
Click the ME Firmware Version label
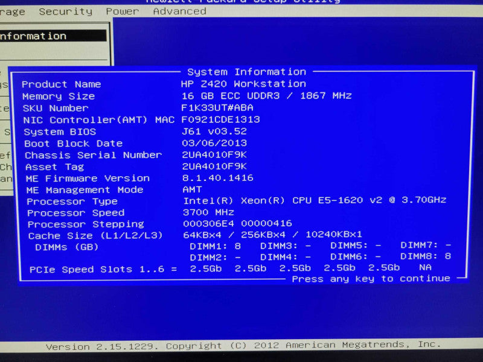coord(88,179)
